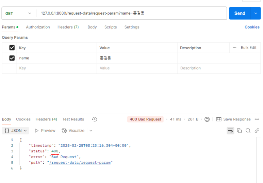This screenshot has height=183, width=263.
Task: Click the Save Response button
Action: [233, 119]
